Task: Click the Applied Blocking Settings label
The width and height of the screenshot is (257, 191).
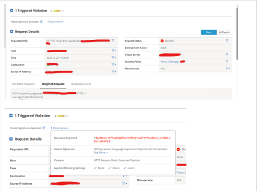Action: pyautogui.click(x=70, y=168)
